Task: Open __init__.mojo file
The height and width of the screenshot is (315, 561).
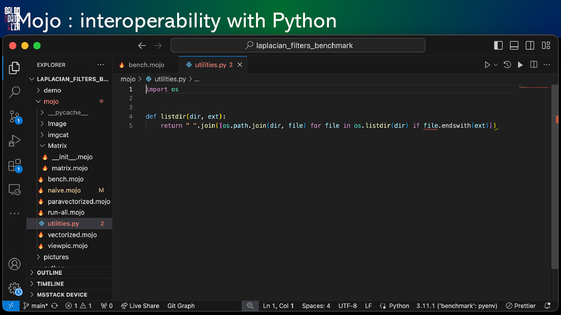Action: pyautogui.click(x=69, y=157)
